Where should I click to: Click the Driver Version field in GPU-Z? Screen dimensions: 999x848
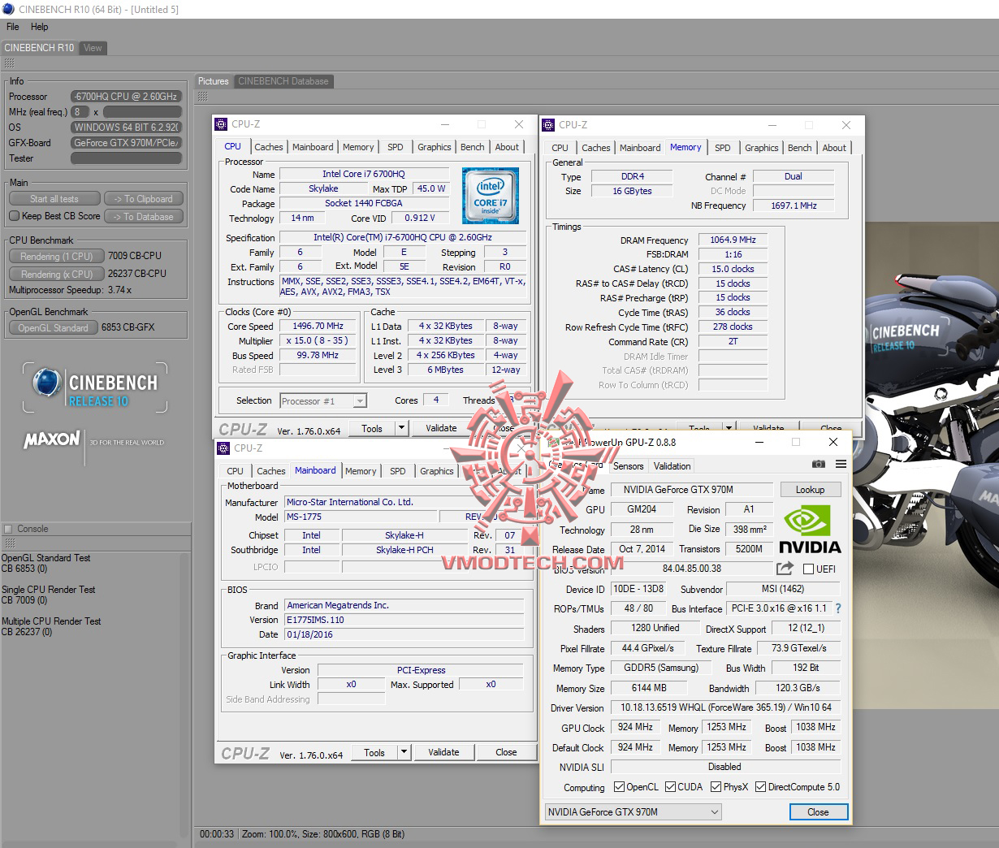pos(725,707)
